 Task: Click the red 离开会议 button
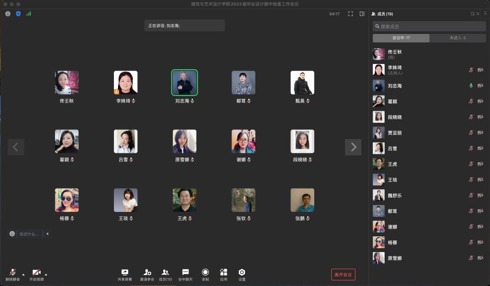(343, 275)
